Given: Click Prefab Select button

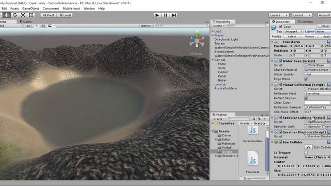Looking at the screenshot, I should coord(292,37).
